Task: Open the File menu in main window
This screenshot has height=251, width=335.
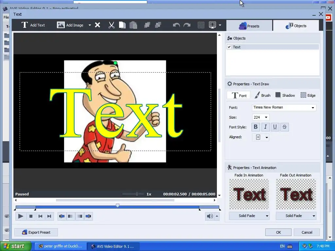Action: click(x=6, y=17)
